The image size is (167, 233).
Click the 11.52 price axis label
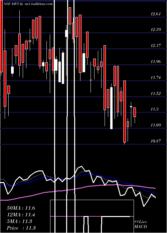click(x=156, y=94)
